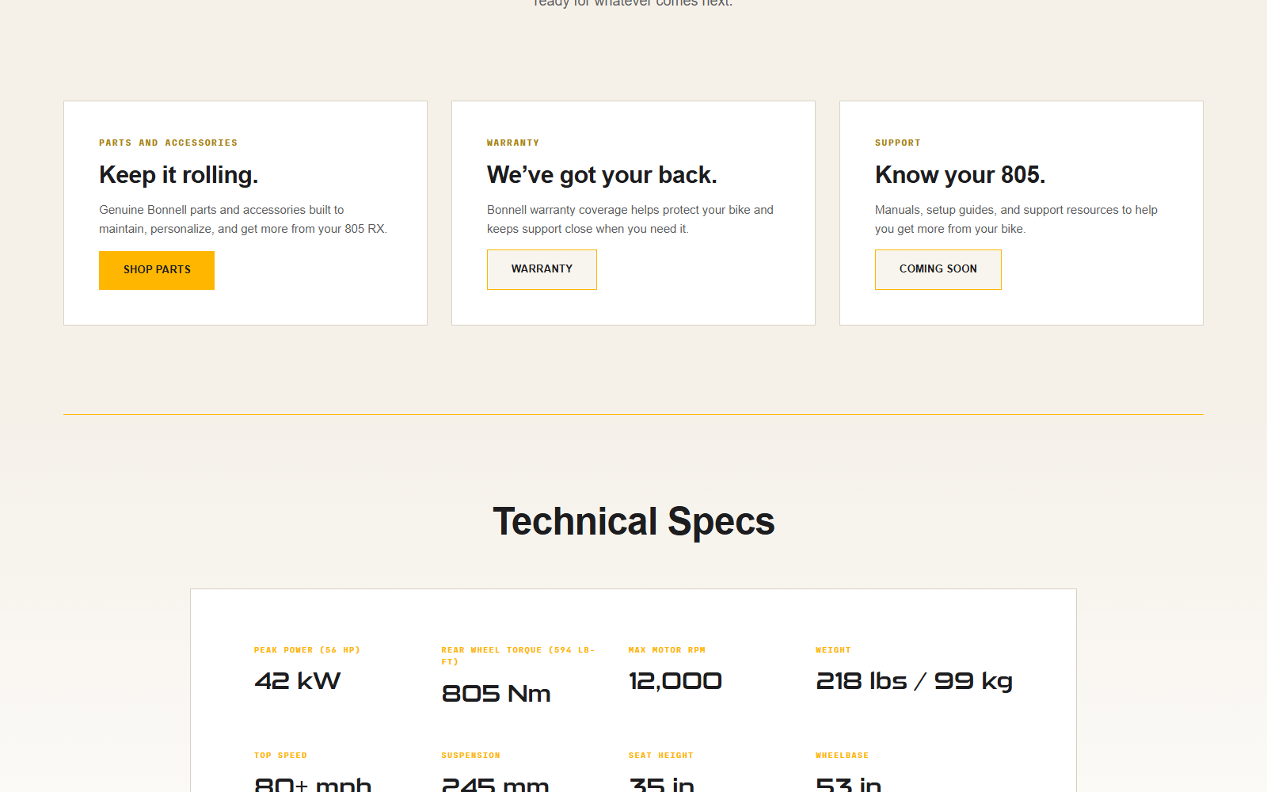Click the Technical Specs heading
The width and height of the screenshot is (1267, 792).
click(x=633, y=521)
